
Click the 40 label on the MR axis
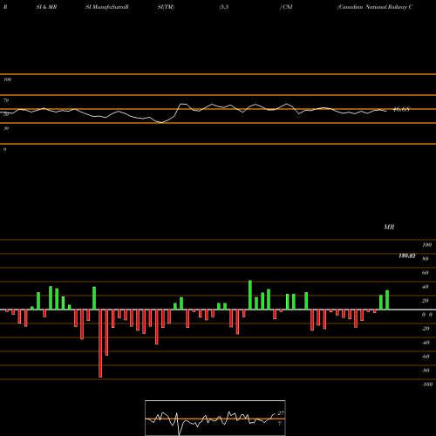[426, 287]
